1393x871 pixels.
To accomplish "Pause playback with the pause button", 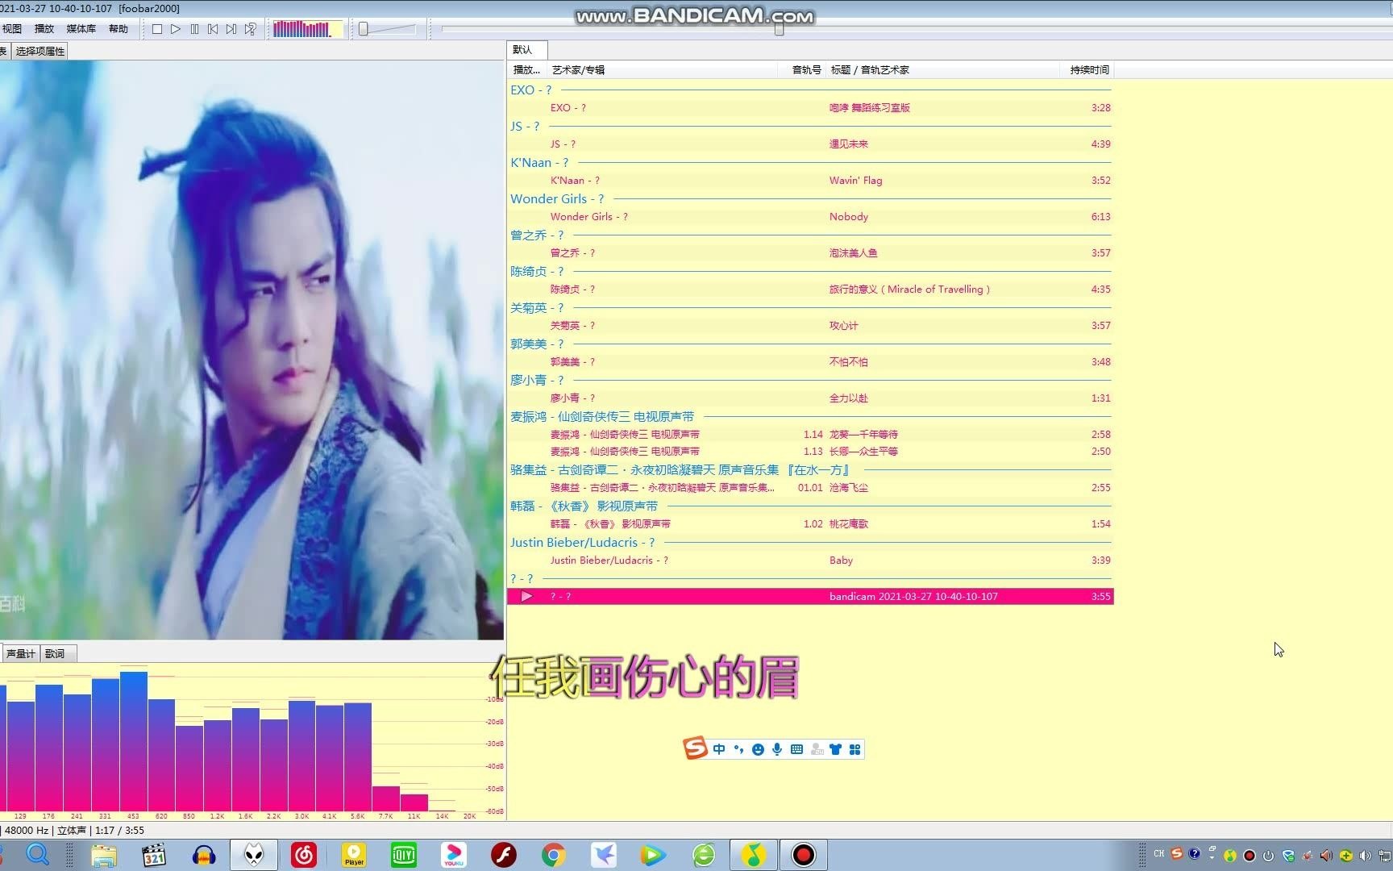I will click(194, 29).
